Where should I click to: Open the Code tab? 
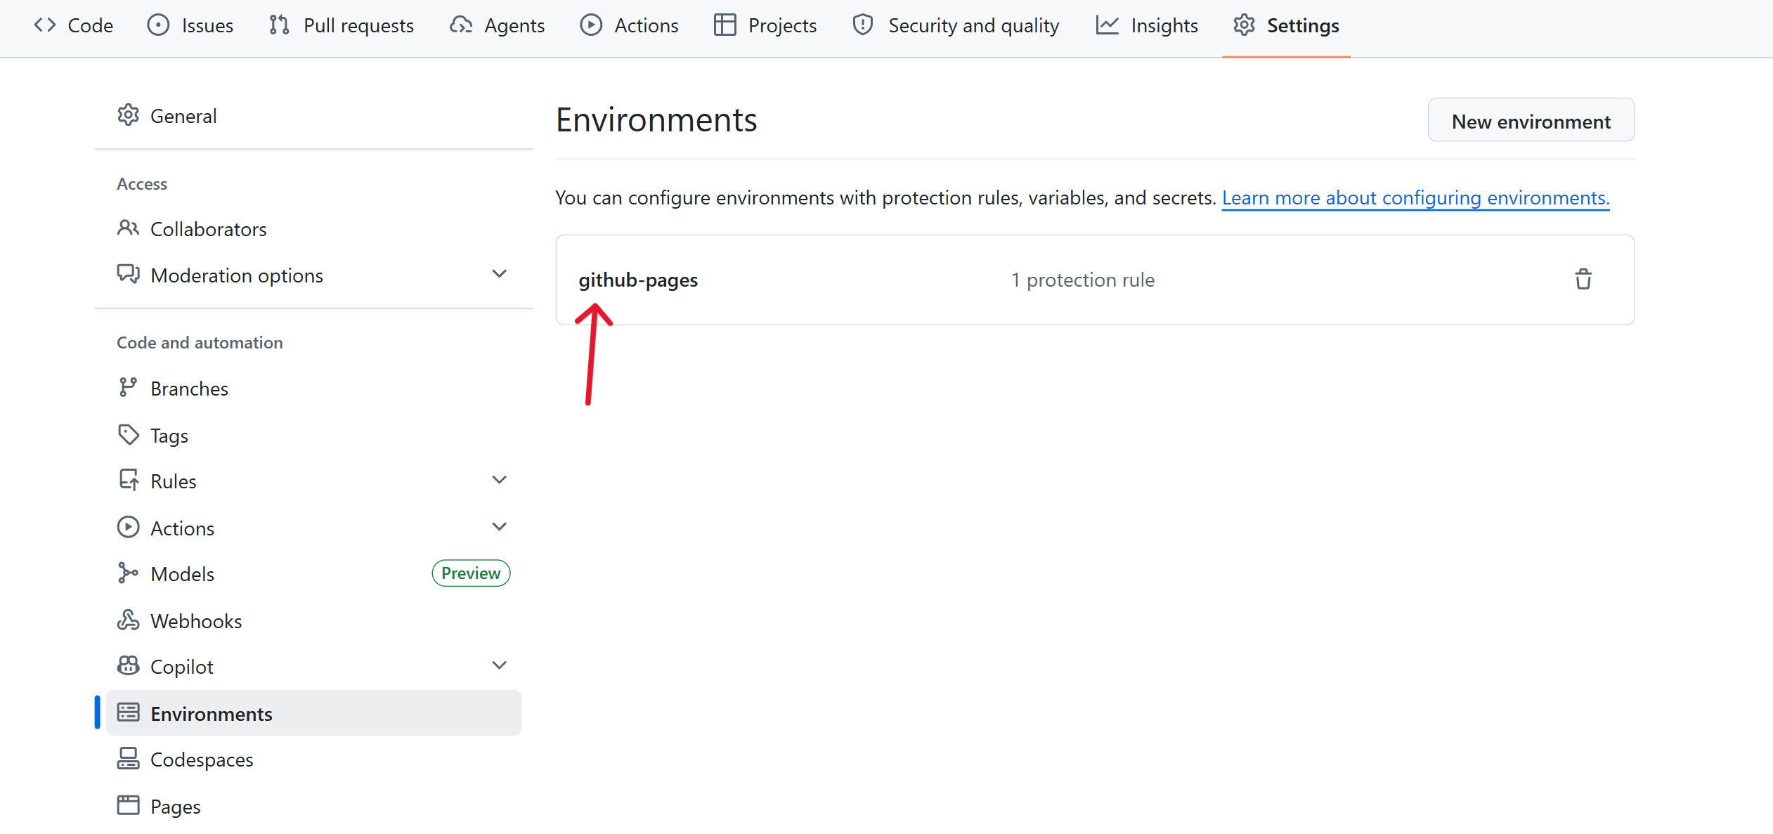point(73,25)
